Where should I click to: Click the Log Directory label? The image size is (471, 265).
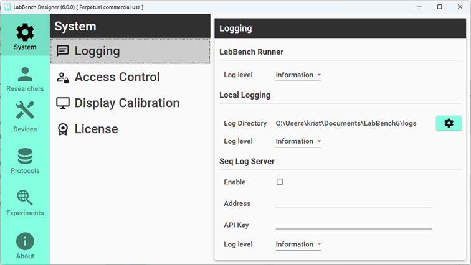[x=245, y=123]
